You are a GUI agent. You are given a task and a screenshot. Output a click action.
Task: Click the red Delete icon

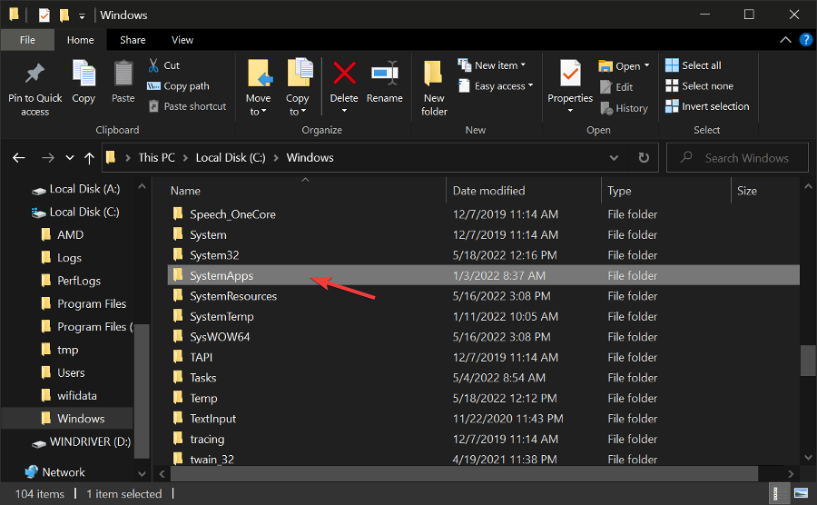coord(344,73)
